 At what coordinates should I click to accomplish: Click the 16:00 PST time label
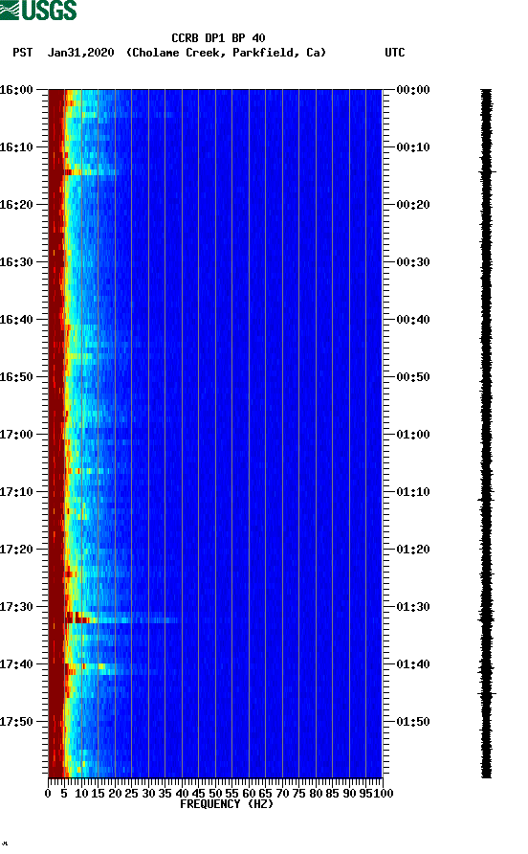[x=16, y=90]
